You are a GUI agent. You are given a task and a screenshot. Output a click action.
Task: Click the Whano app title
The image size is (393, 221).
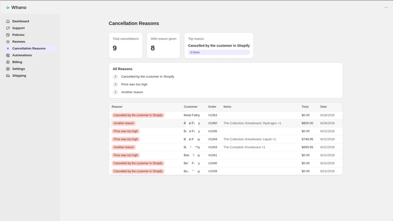pos(19,7)
